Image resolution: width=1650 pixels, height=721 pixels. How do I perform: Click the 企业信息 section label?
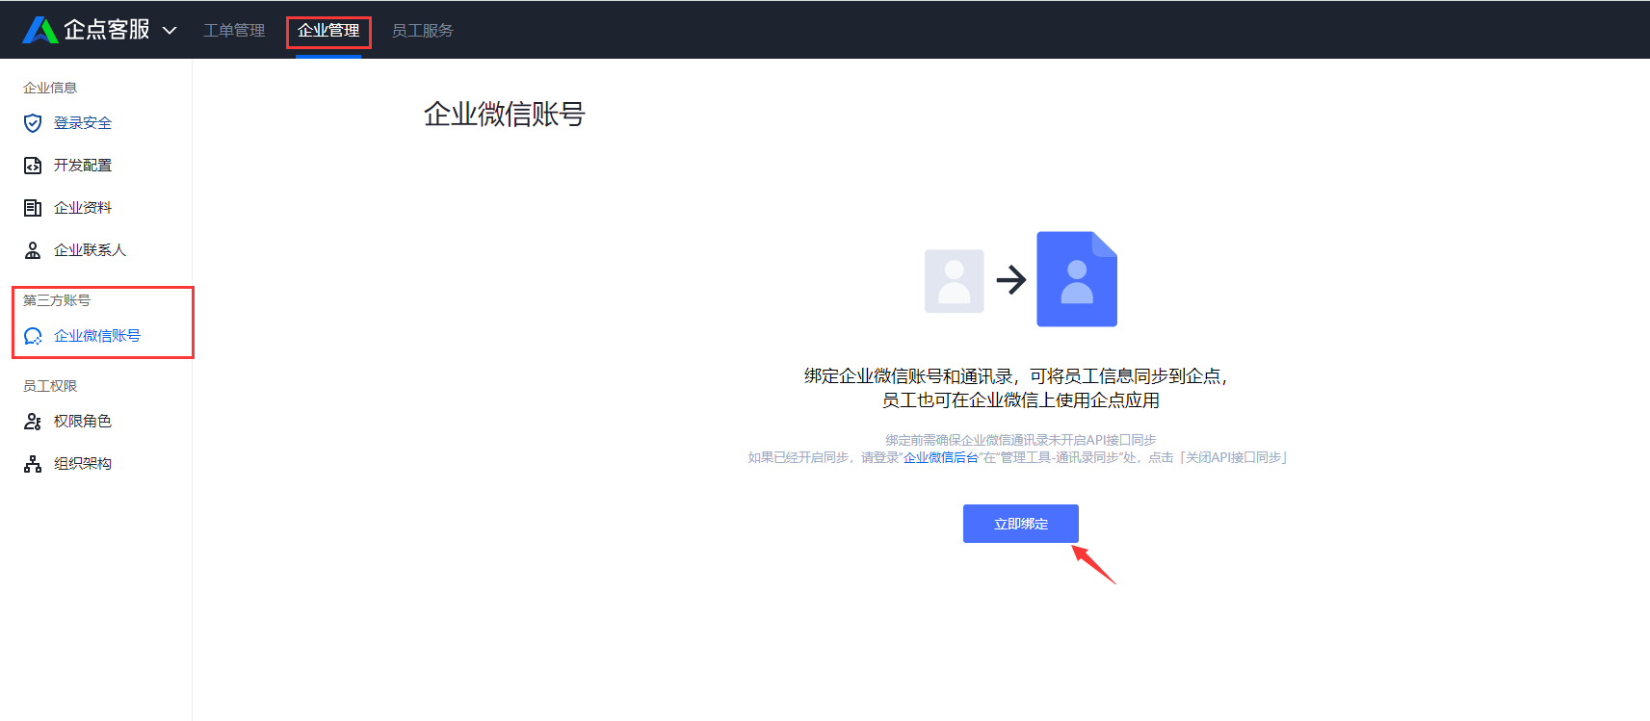[x=50, y=88]
